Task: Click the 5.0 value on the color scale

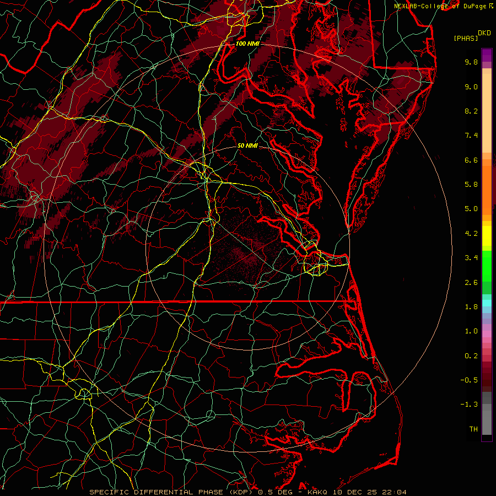Action: tap(471, 209)
